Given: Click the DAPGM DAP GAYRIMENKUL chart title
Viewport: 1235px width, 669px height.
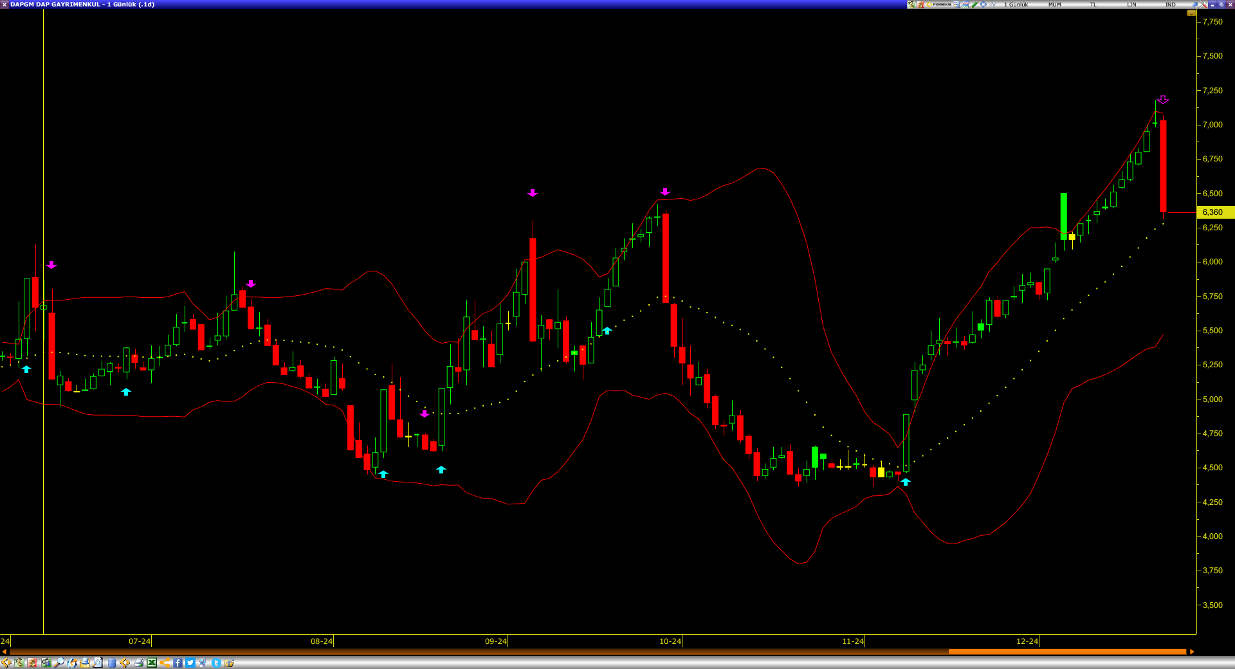Looking at the screenshot, I should pyautogui.click(x=82, y=5).
